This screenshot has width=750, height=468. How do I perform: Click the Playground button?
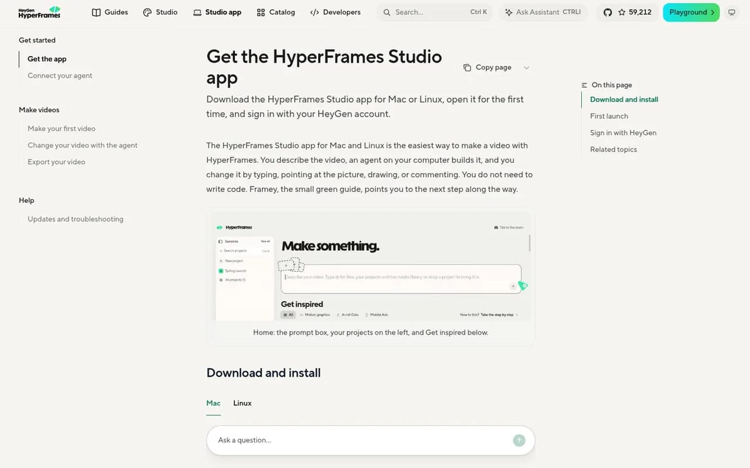click(x=691, y=12)
